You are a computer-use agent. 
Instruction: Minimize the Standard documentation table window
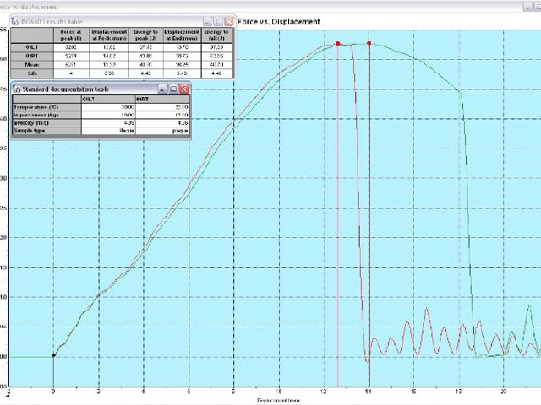pyautogui.click(x=162, y=88)
